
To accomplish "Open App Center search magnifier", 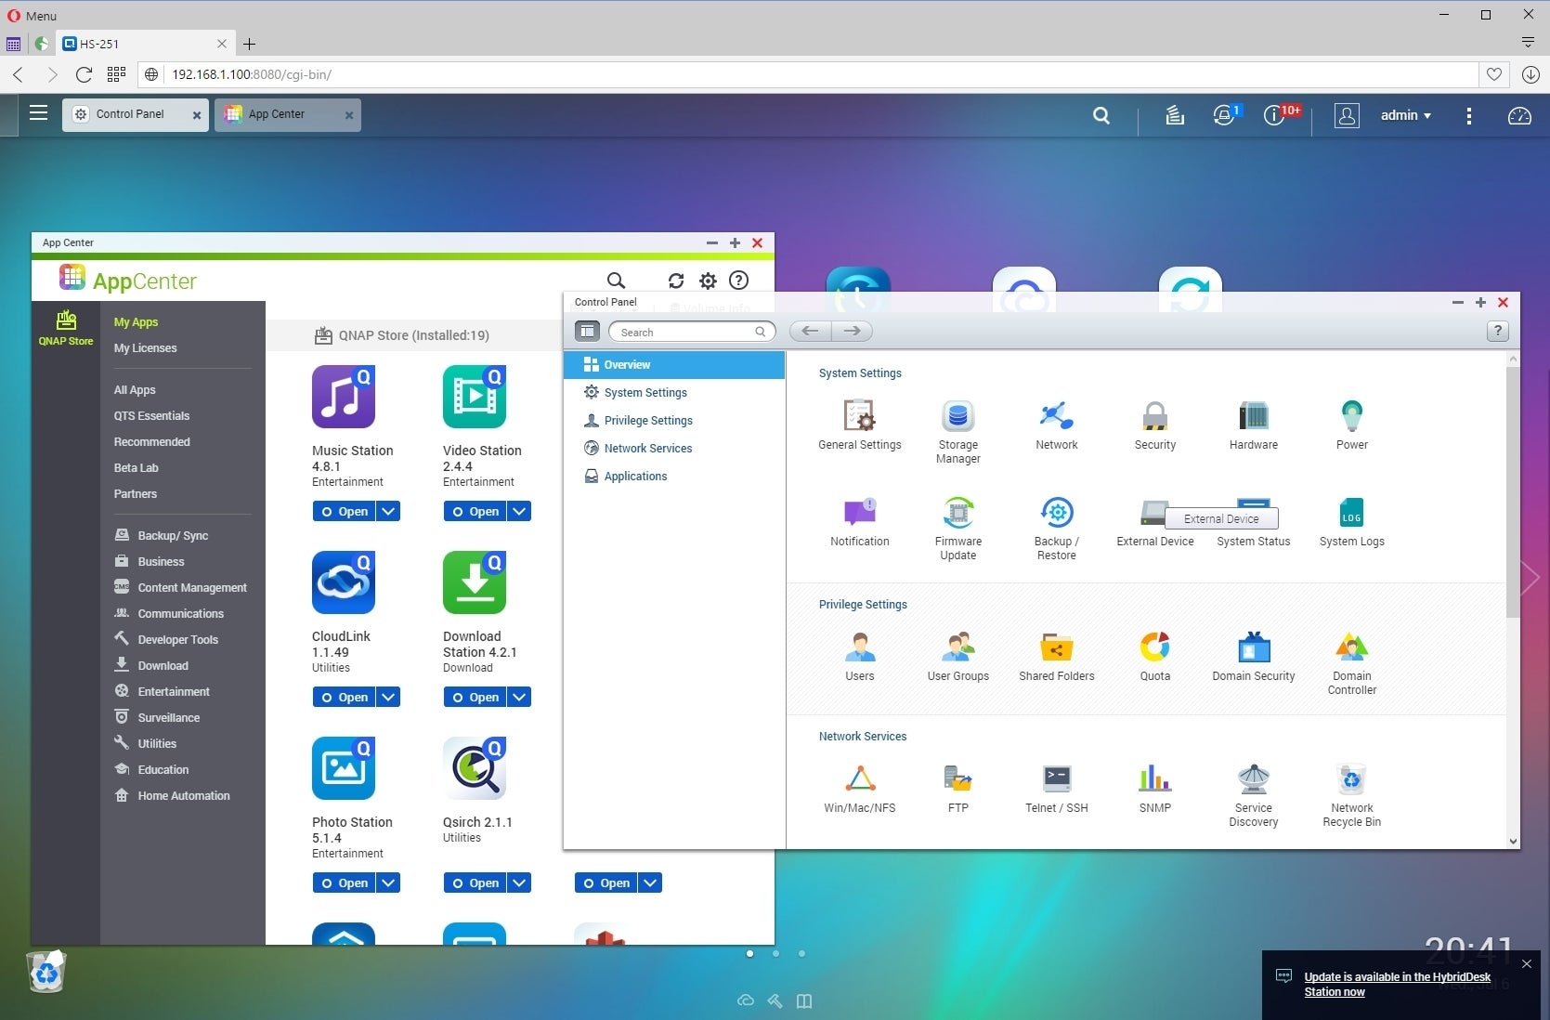I will [x=616, y=281].
